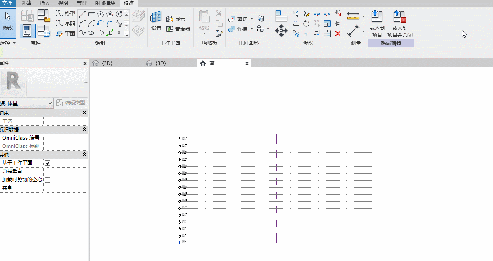Click the Move tool icon
This screenshot has width=493, height=261.
[x=281, y=31]
